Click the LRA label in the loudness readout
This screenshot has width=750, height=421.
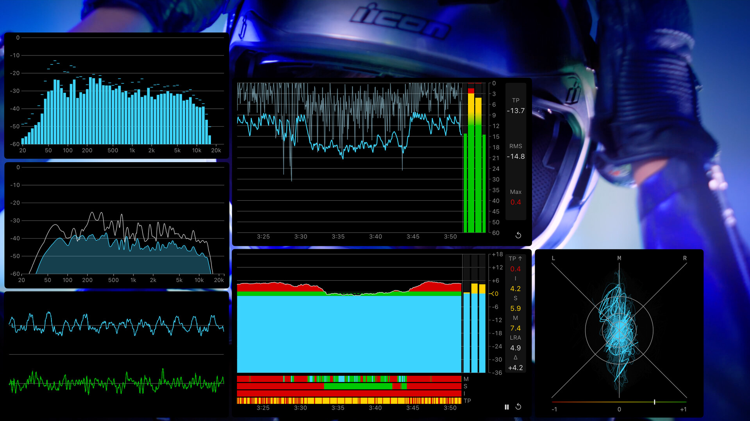515,338
